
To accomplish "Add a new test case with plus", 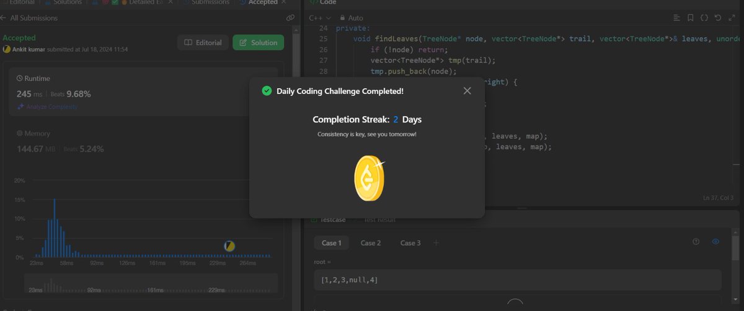I will 436,243.
